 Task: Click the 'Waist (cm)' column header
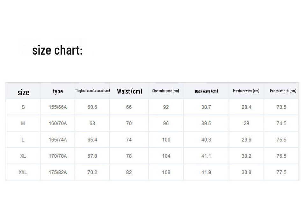point(129,91)
